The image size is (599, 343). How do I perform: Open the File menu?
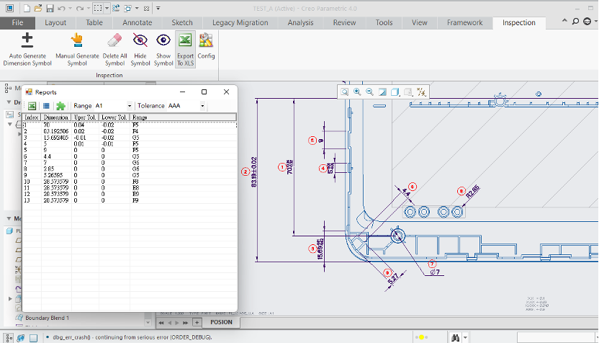coord(17,22)
